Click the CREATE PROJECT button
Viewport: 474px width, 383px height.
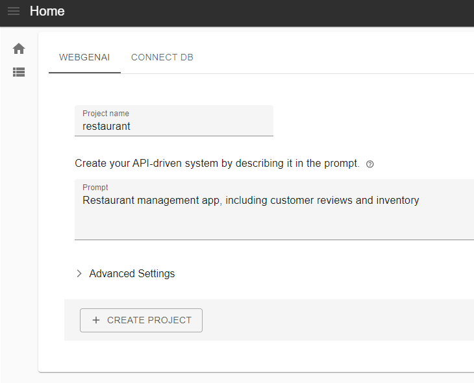(141, 320)
